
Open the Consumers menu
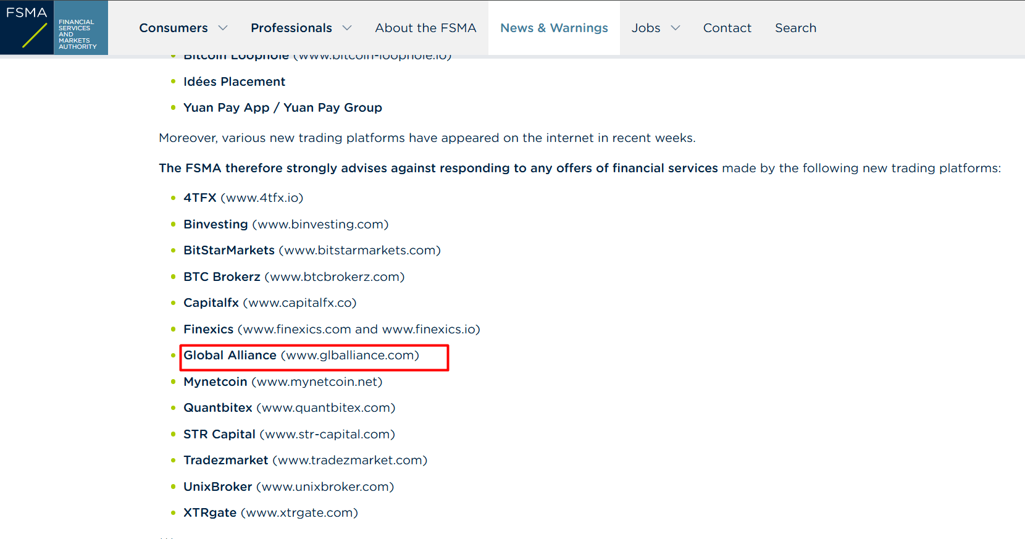pos(174,28)
